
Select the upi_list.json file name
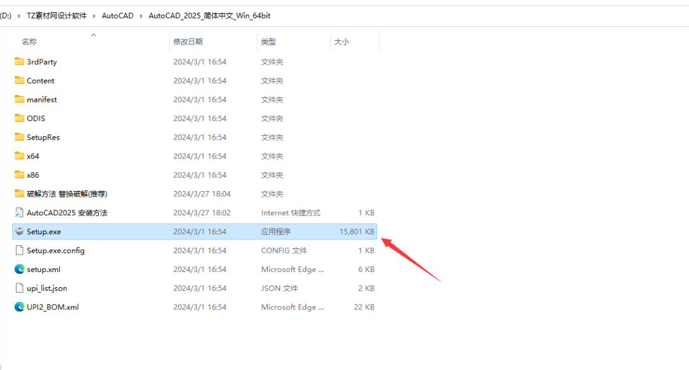coord(47,288)
